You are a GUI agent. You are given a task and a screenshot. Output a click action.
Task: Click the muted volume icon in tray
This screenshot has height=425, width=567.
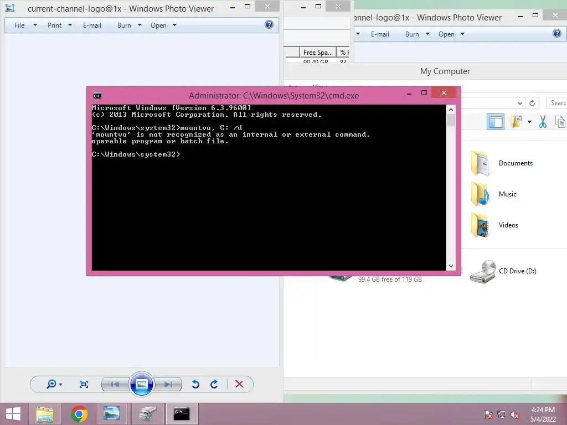click(x=515, y=414)
